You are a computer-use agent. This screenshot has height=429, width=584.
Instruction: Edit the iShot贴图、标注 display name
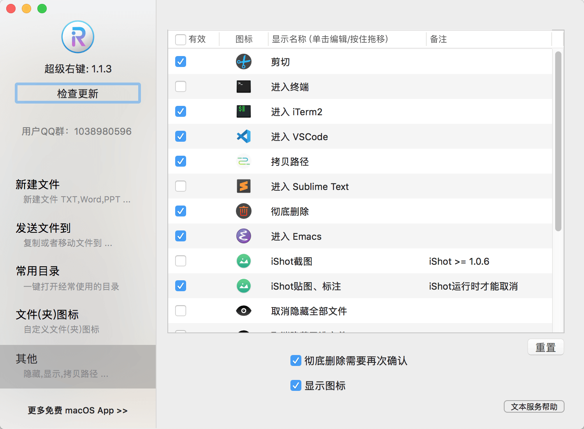click(x=306, y=286)
